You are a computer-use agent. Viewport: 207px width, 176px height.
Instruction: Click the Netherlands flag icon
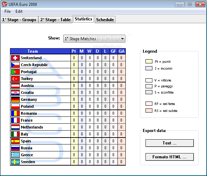(x=15, y=127)
